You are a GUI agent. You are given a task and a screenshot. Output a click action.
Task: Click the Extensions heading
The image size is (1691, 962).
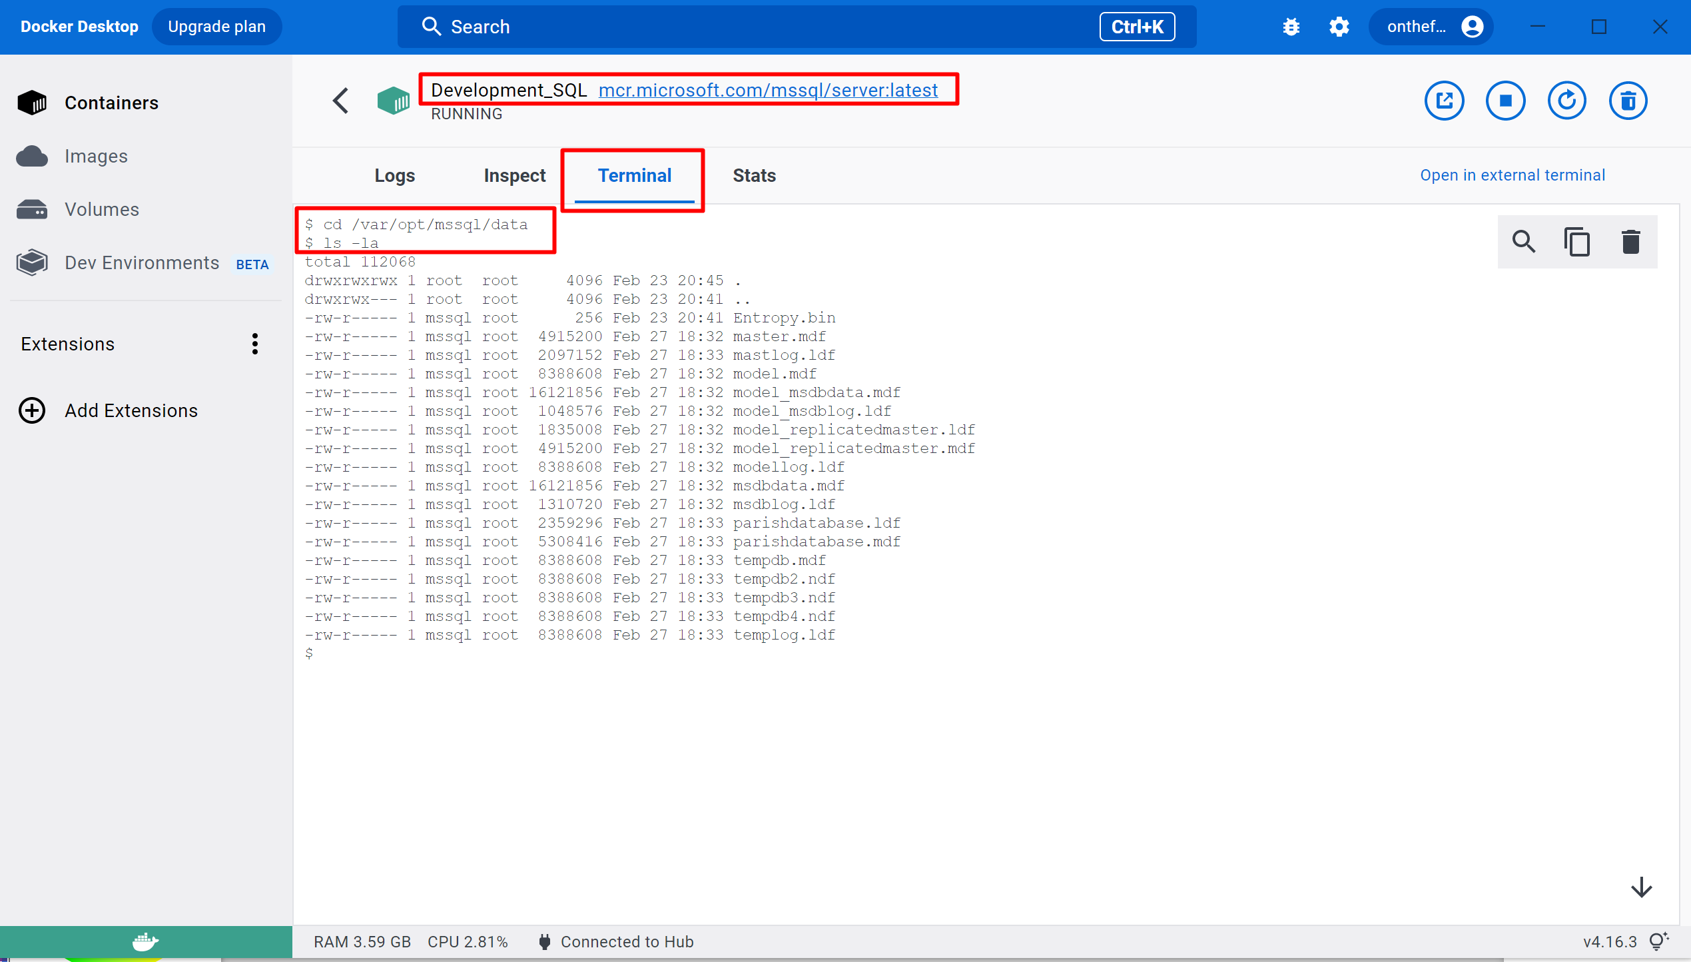pos(67,344)
